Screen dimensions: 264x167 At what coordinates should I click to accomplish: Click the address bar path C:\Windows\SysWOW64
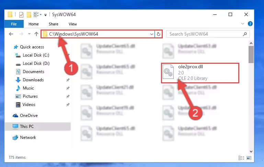coord(73,34)
